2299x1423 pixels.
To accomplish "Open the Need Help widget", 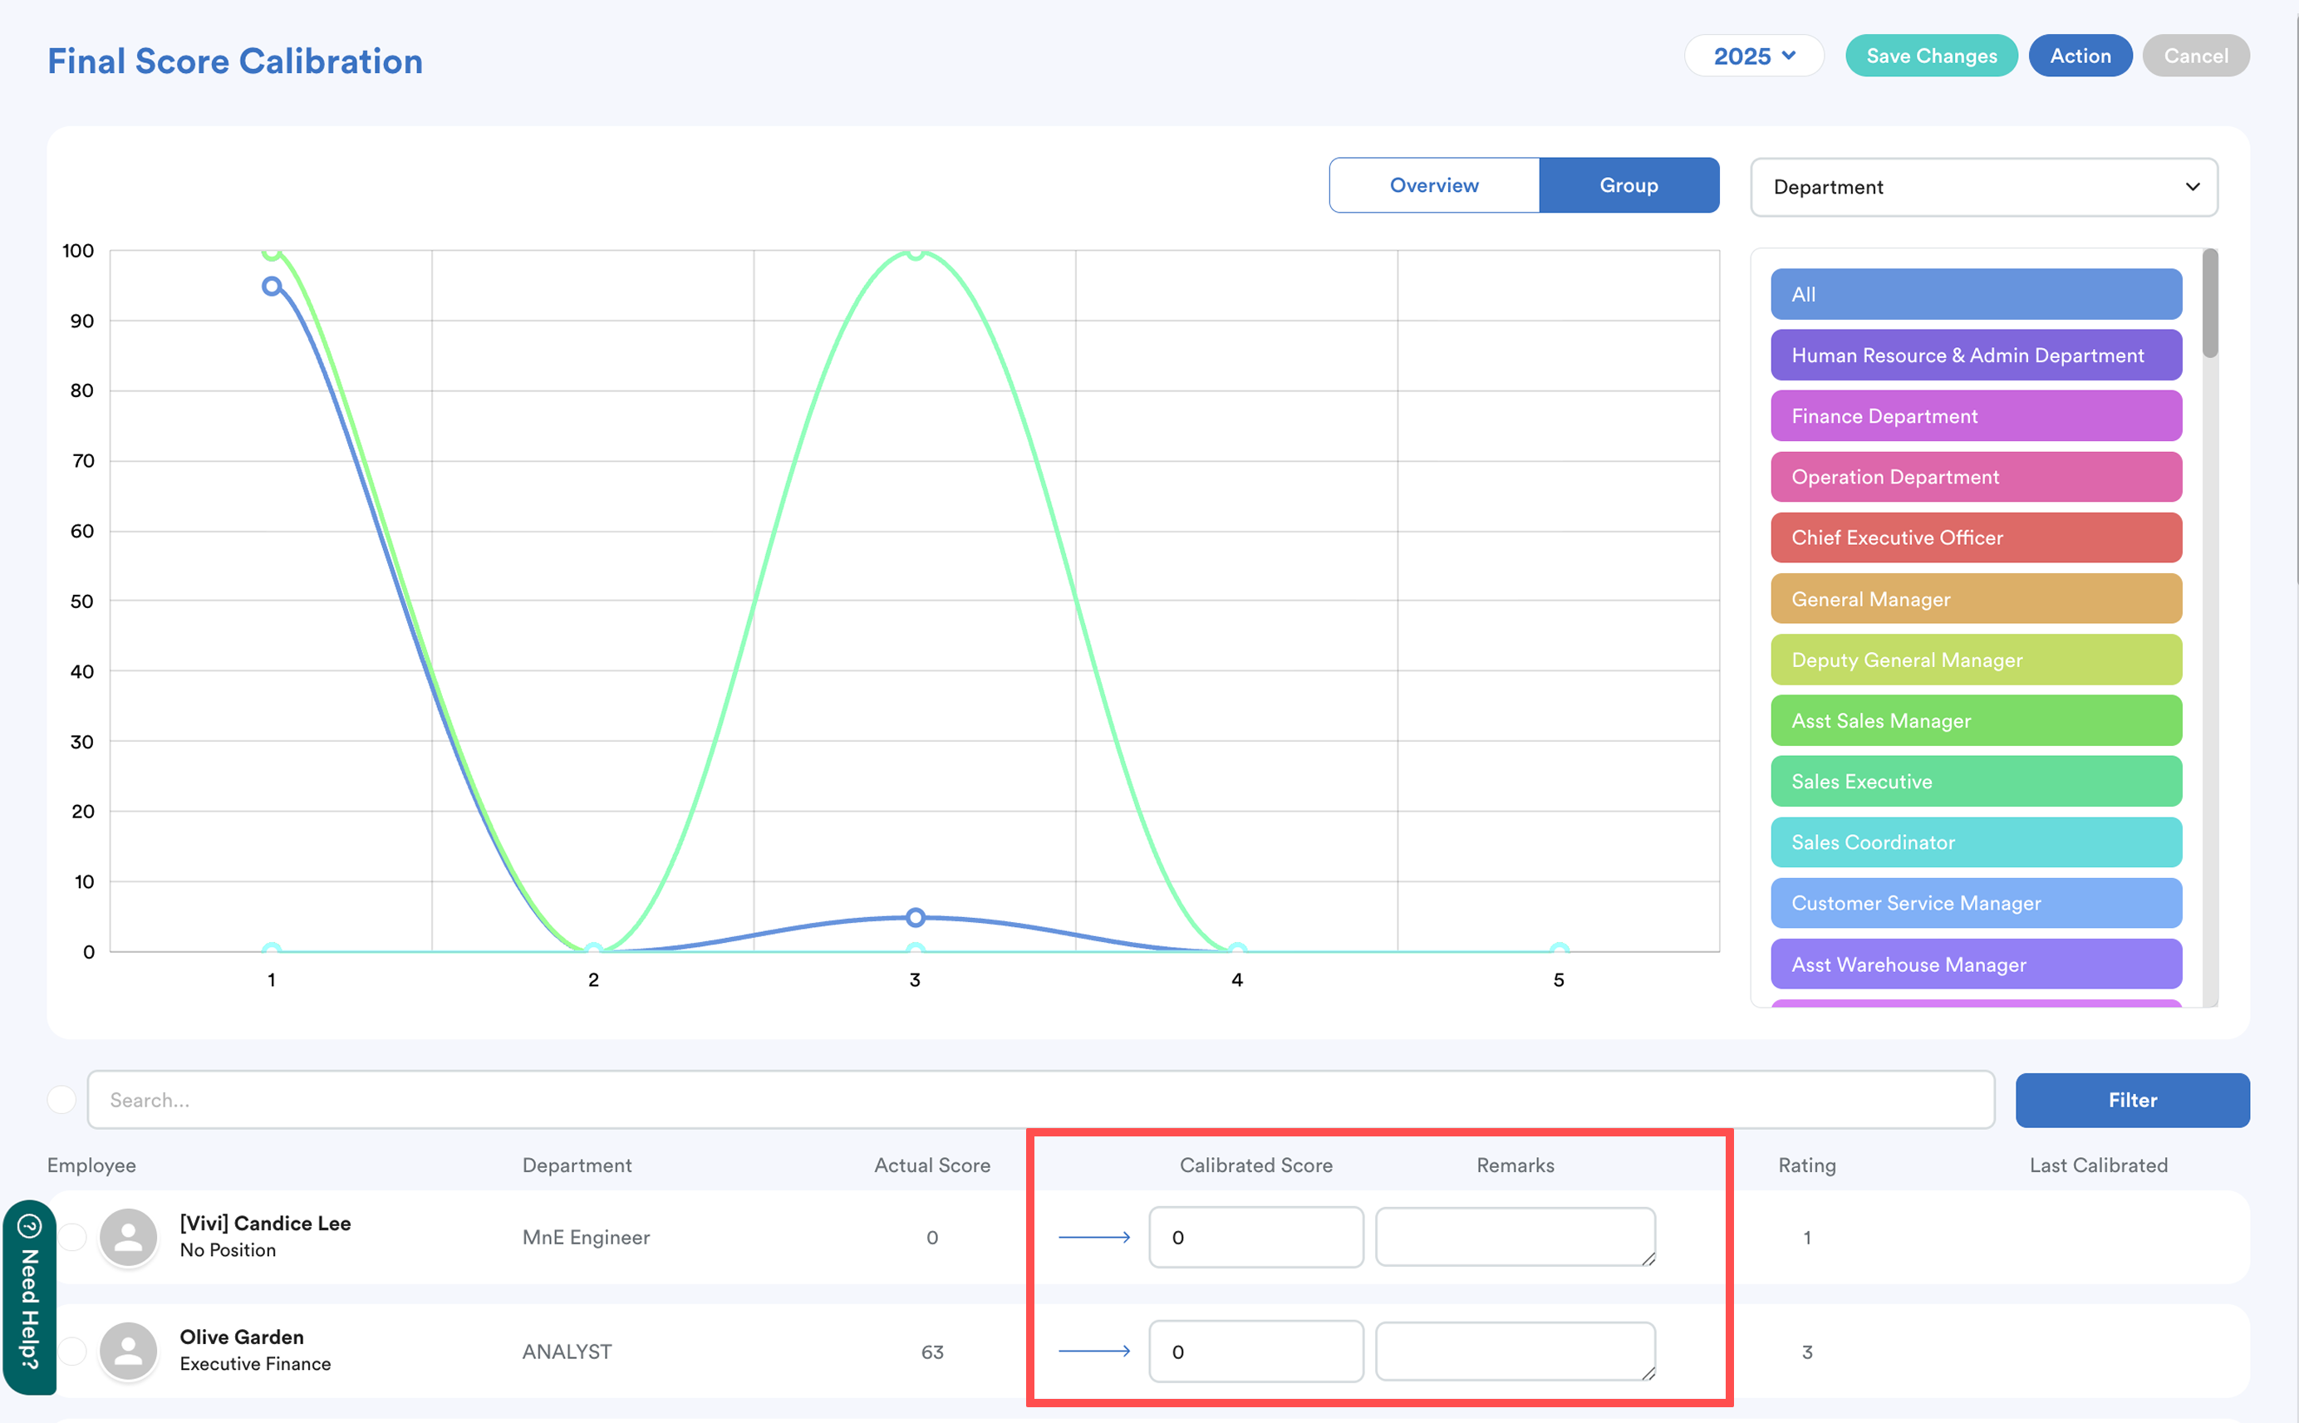I will (x=29, y=1298).
